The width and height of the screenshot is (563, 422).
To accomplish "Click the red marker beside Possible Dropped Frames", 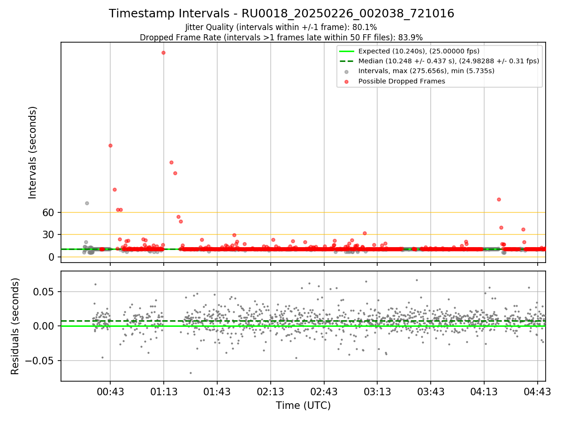I will [x=346, y=81].
